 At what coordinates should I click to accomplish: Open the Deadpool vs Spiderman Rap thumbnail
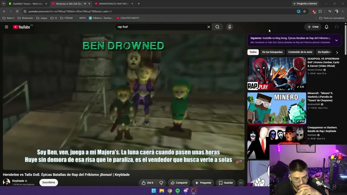pyautogui.click(x=277, y=73)
